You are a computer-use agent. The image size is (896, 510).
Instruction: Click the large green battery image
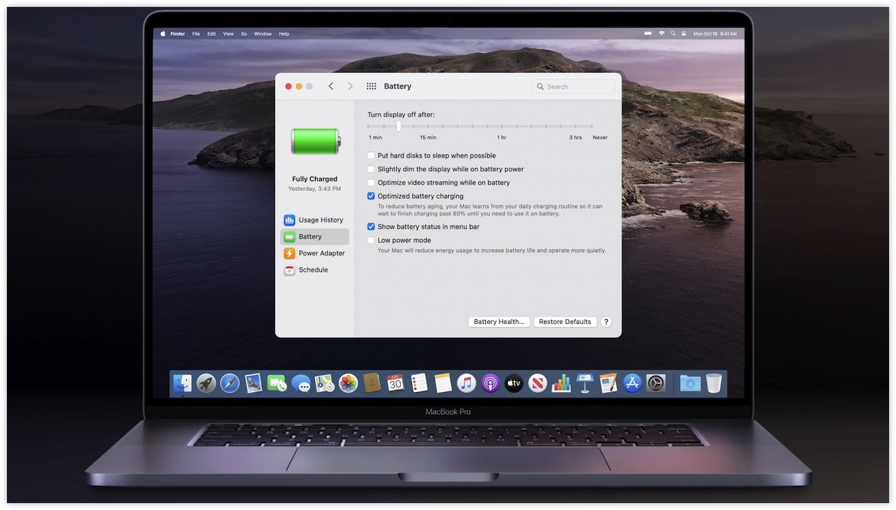point(316,141)
